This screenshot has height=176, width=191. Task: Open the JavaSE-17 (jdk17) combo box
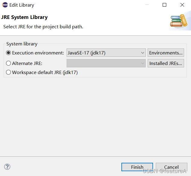pos(106,53)
